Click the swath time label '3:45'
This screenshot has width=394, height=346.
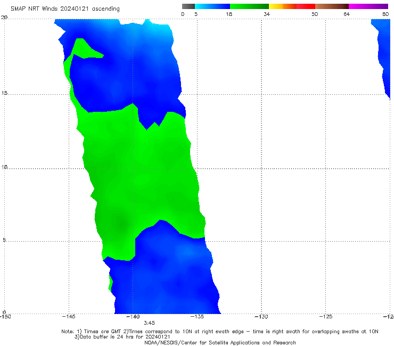tap(149, 323)
